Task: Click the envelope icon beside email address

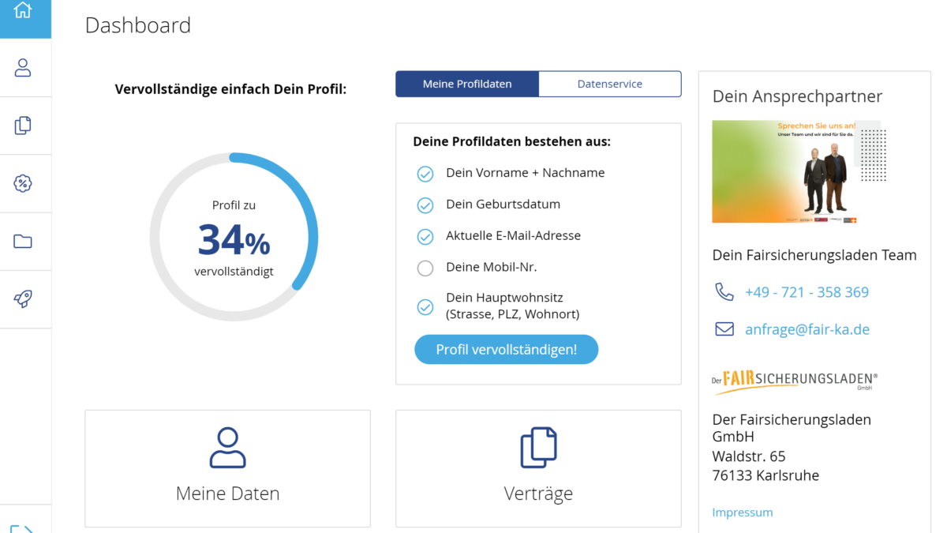Action: 724,329
